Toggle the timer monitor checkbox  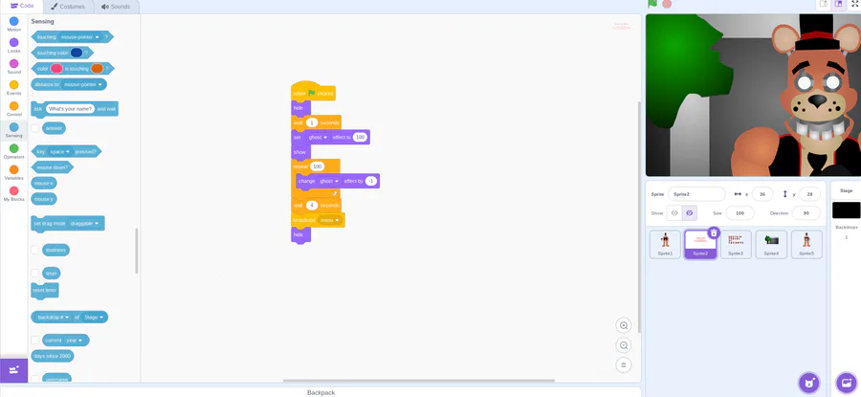click(x=35, y=273)
